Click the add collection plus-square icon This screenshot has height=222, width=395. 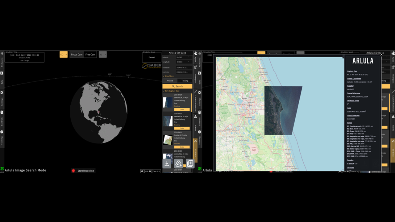tap(190, 163)
